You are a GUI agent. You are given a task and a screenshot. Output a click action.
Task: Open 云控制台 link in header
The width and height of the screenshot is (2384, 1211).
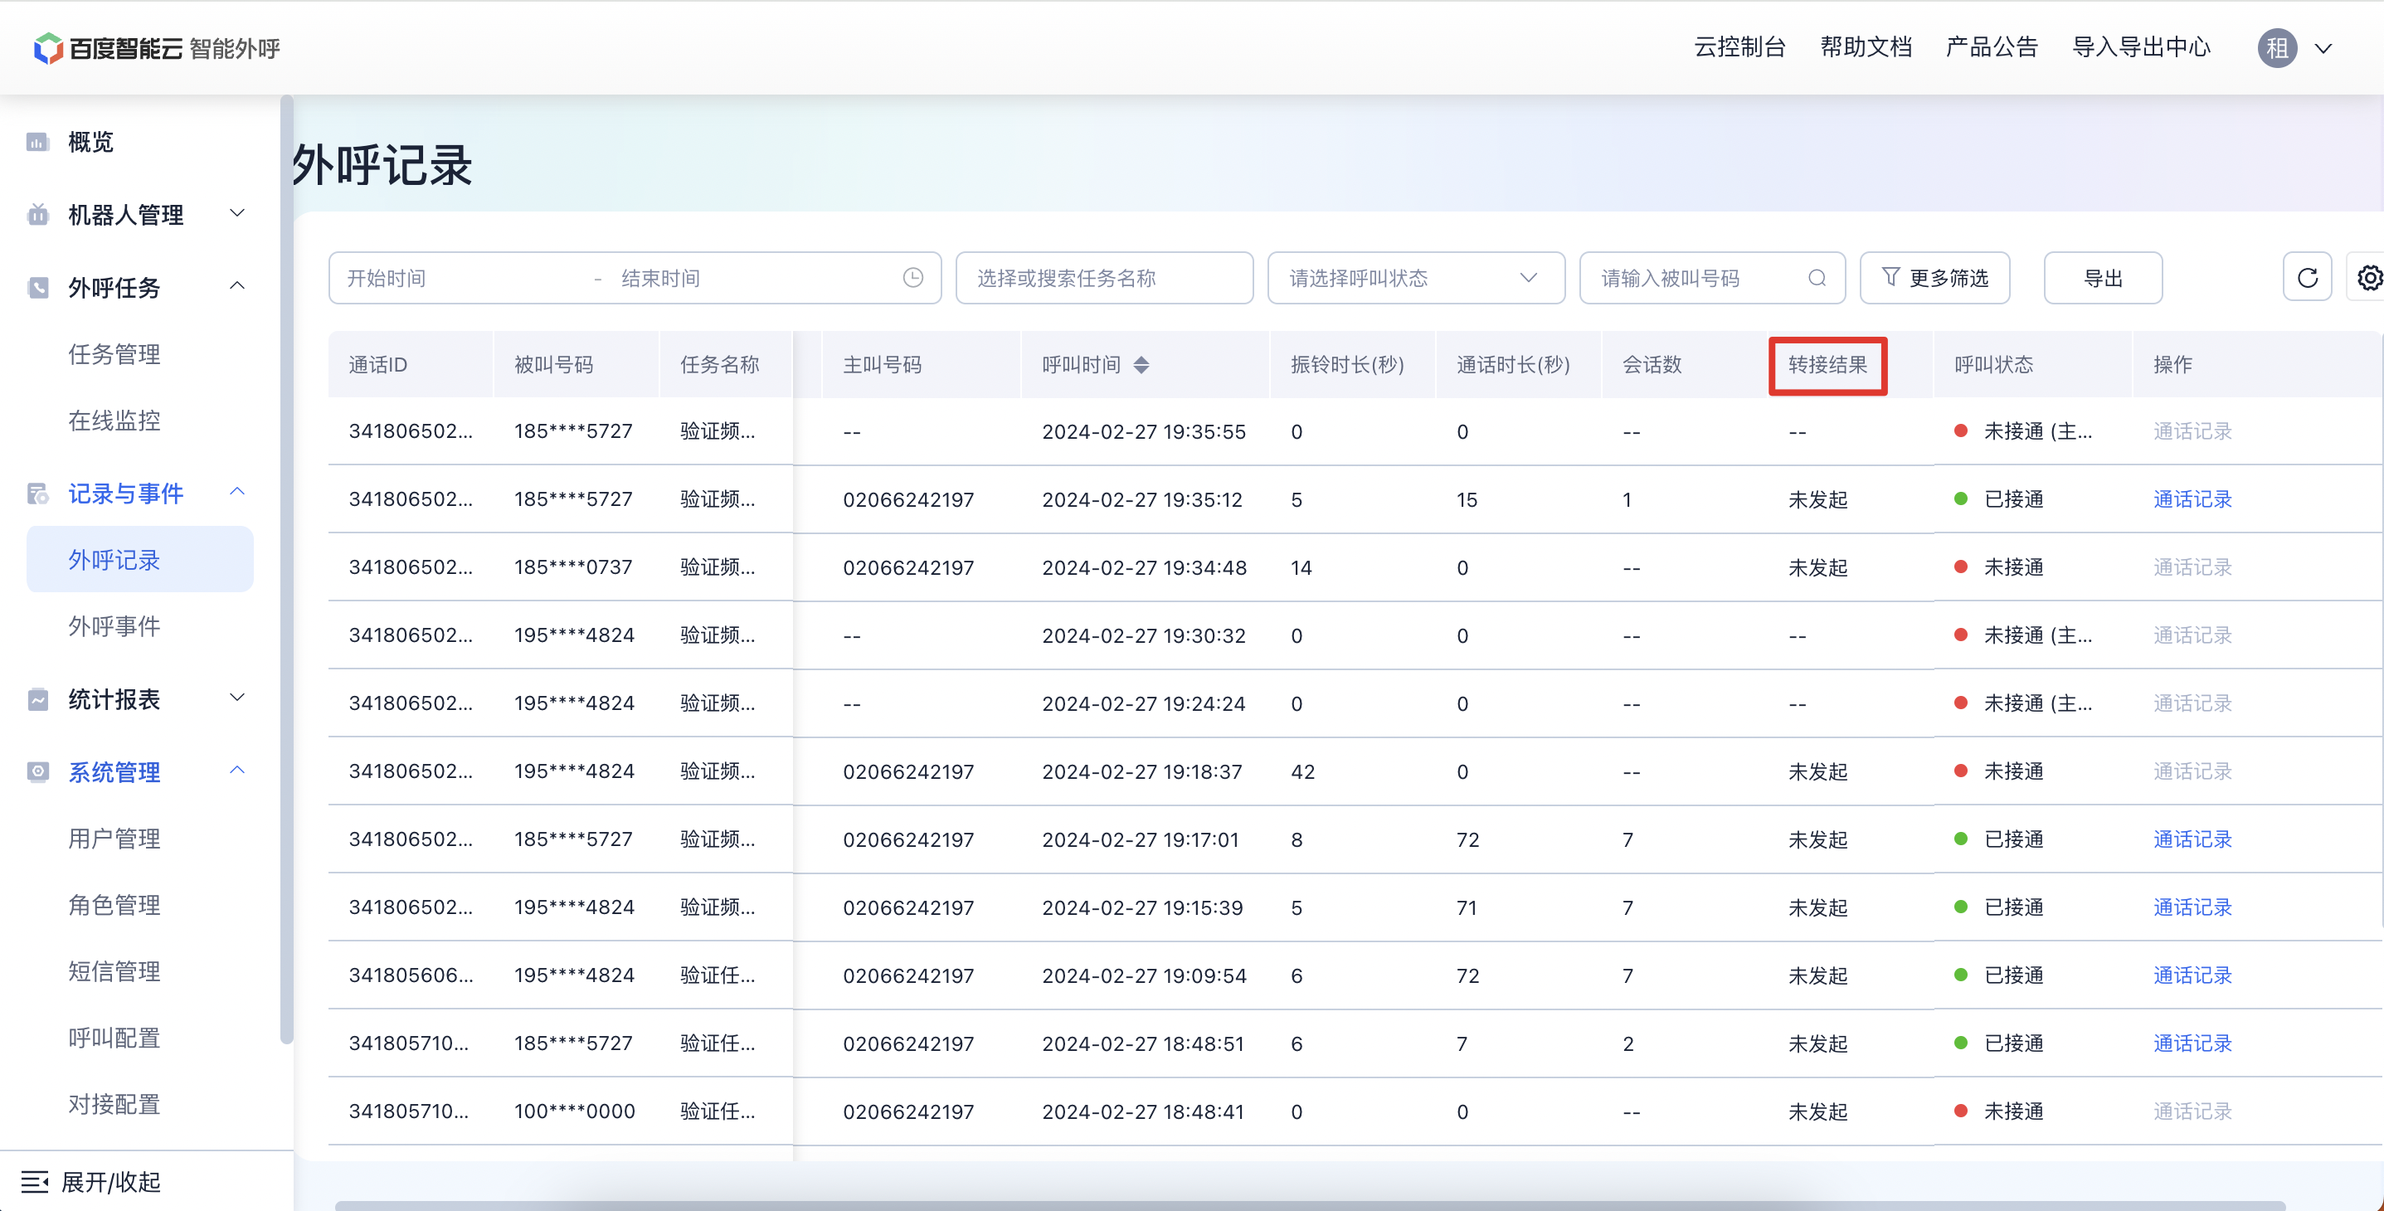click(x=1739, y=47)
